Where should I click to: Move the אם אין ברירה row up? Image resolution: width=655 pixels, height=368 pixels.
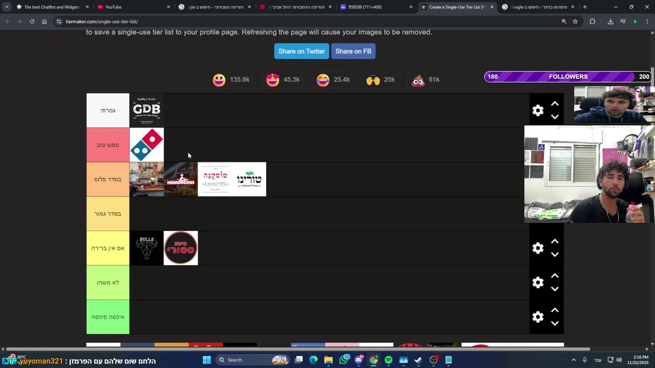(x=555, y=241)
